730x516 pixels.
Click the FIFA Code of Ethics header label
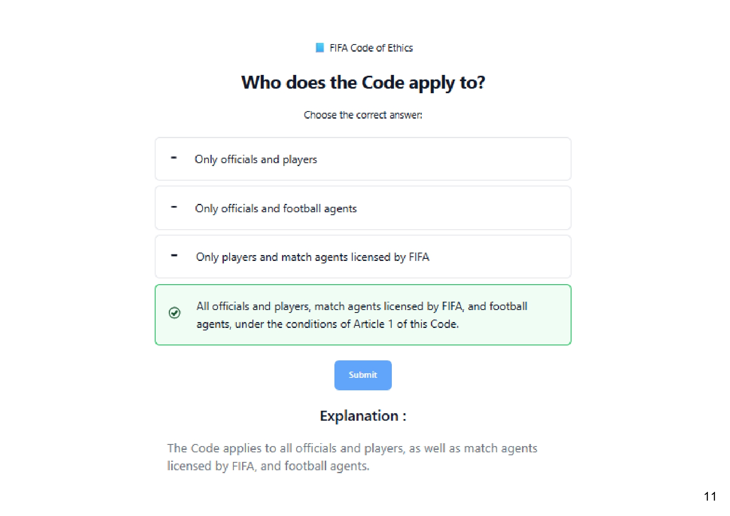(371, 48)
